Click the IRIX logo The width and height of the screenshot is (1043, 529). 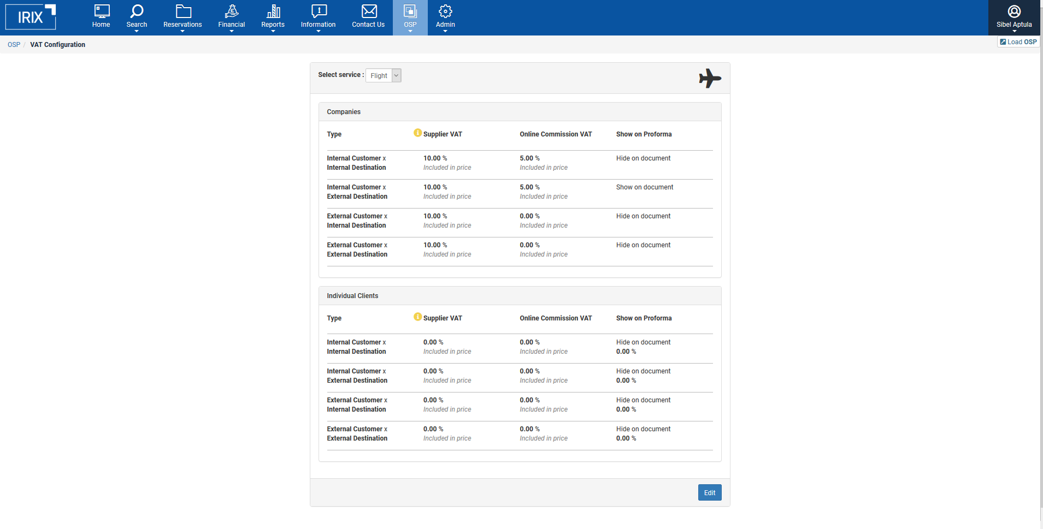coord(31,17)
